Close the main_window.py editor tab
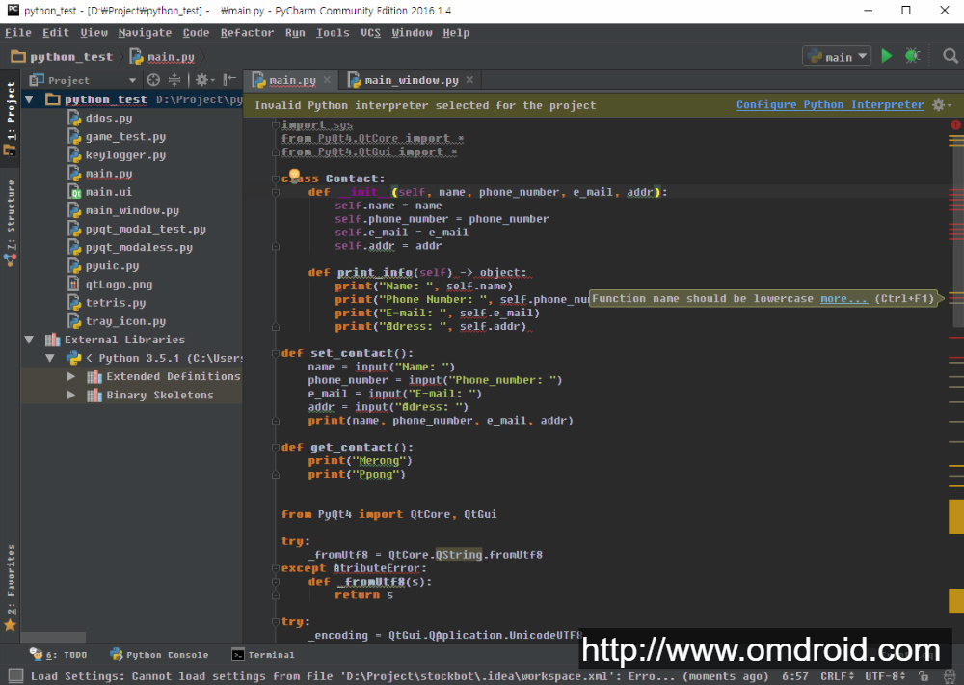 [x=469, y=80]
